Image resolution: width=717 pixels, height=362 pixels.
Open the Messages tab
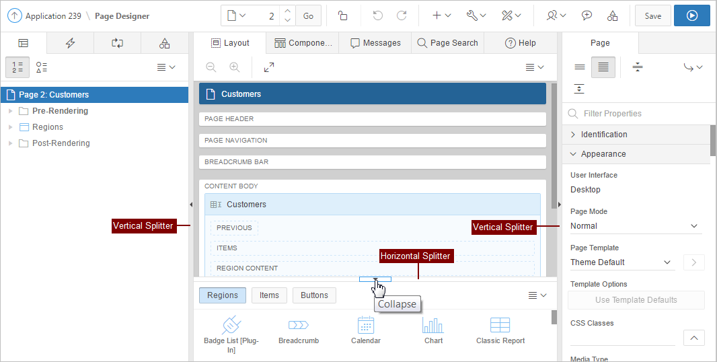[x=375, y=43]
